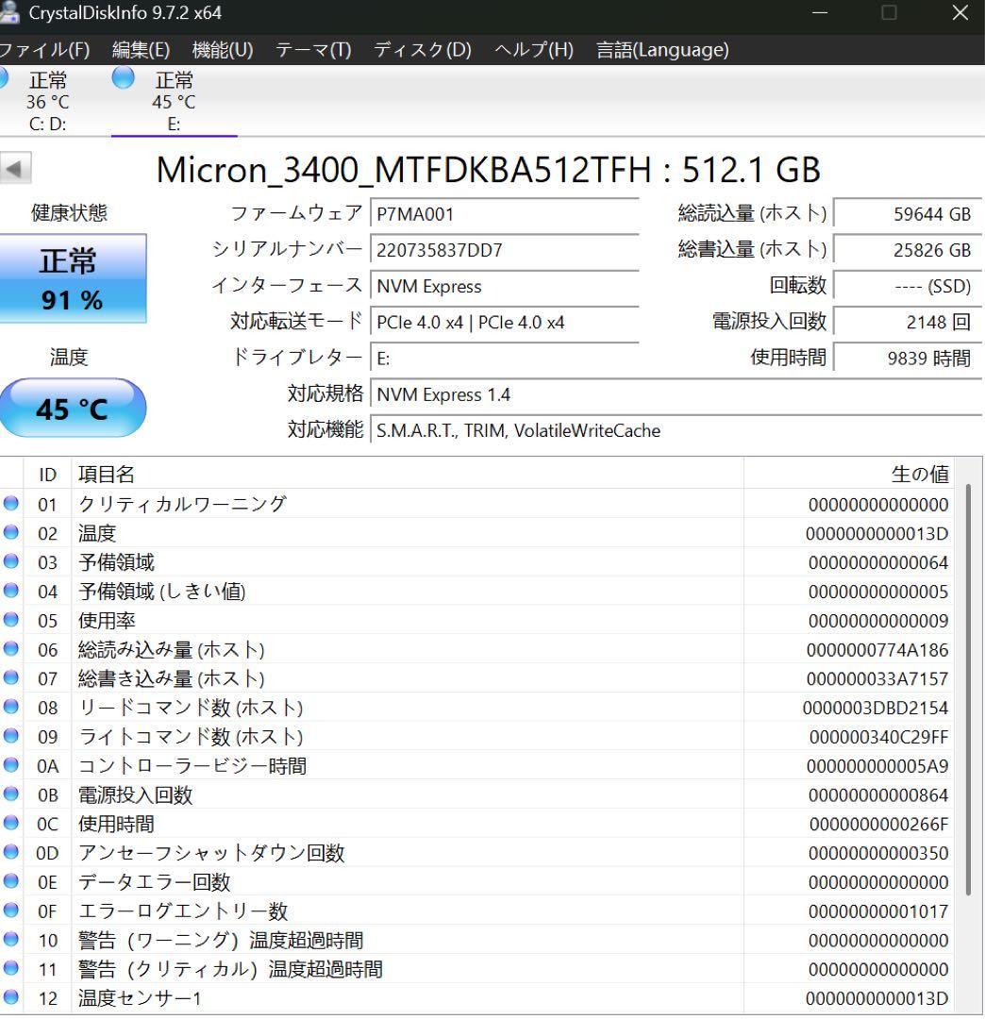Click status icon of row 09 ライトコマンド数

point(11,736)
